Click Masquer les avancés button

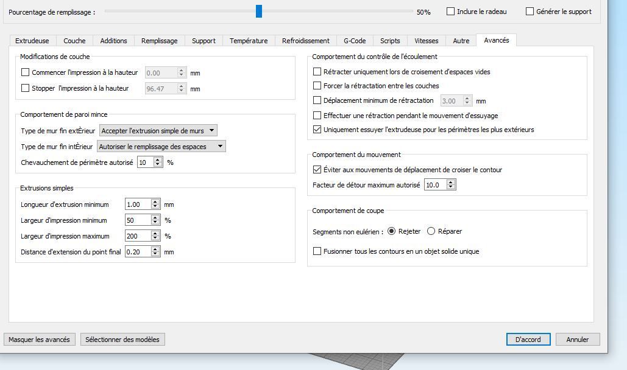39,339
